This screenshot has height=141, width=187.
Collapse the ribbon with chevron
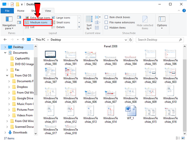tap(179, 11)
